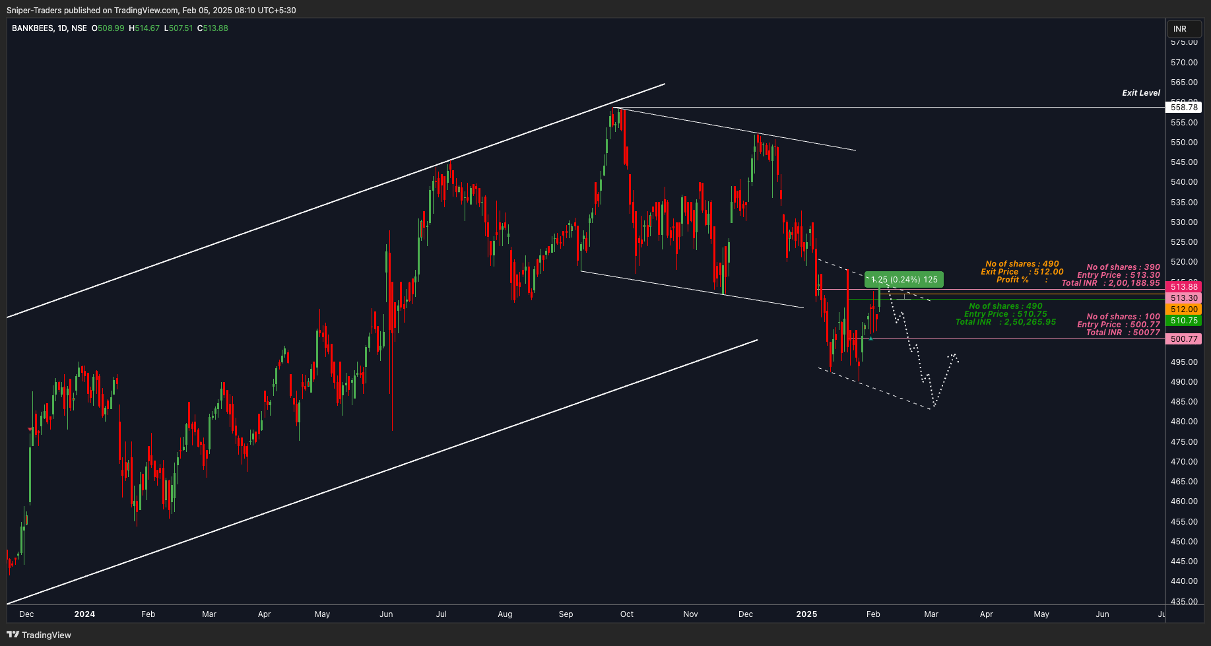Select 'Entry Price : 510.75' annotation
The width and height of the screenshot is (1211, 646).
tap(1006, 314)
